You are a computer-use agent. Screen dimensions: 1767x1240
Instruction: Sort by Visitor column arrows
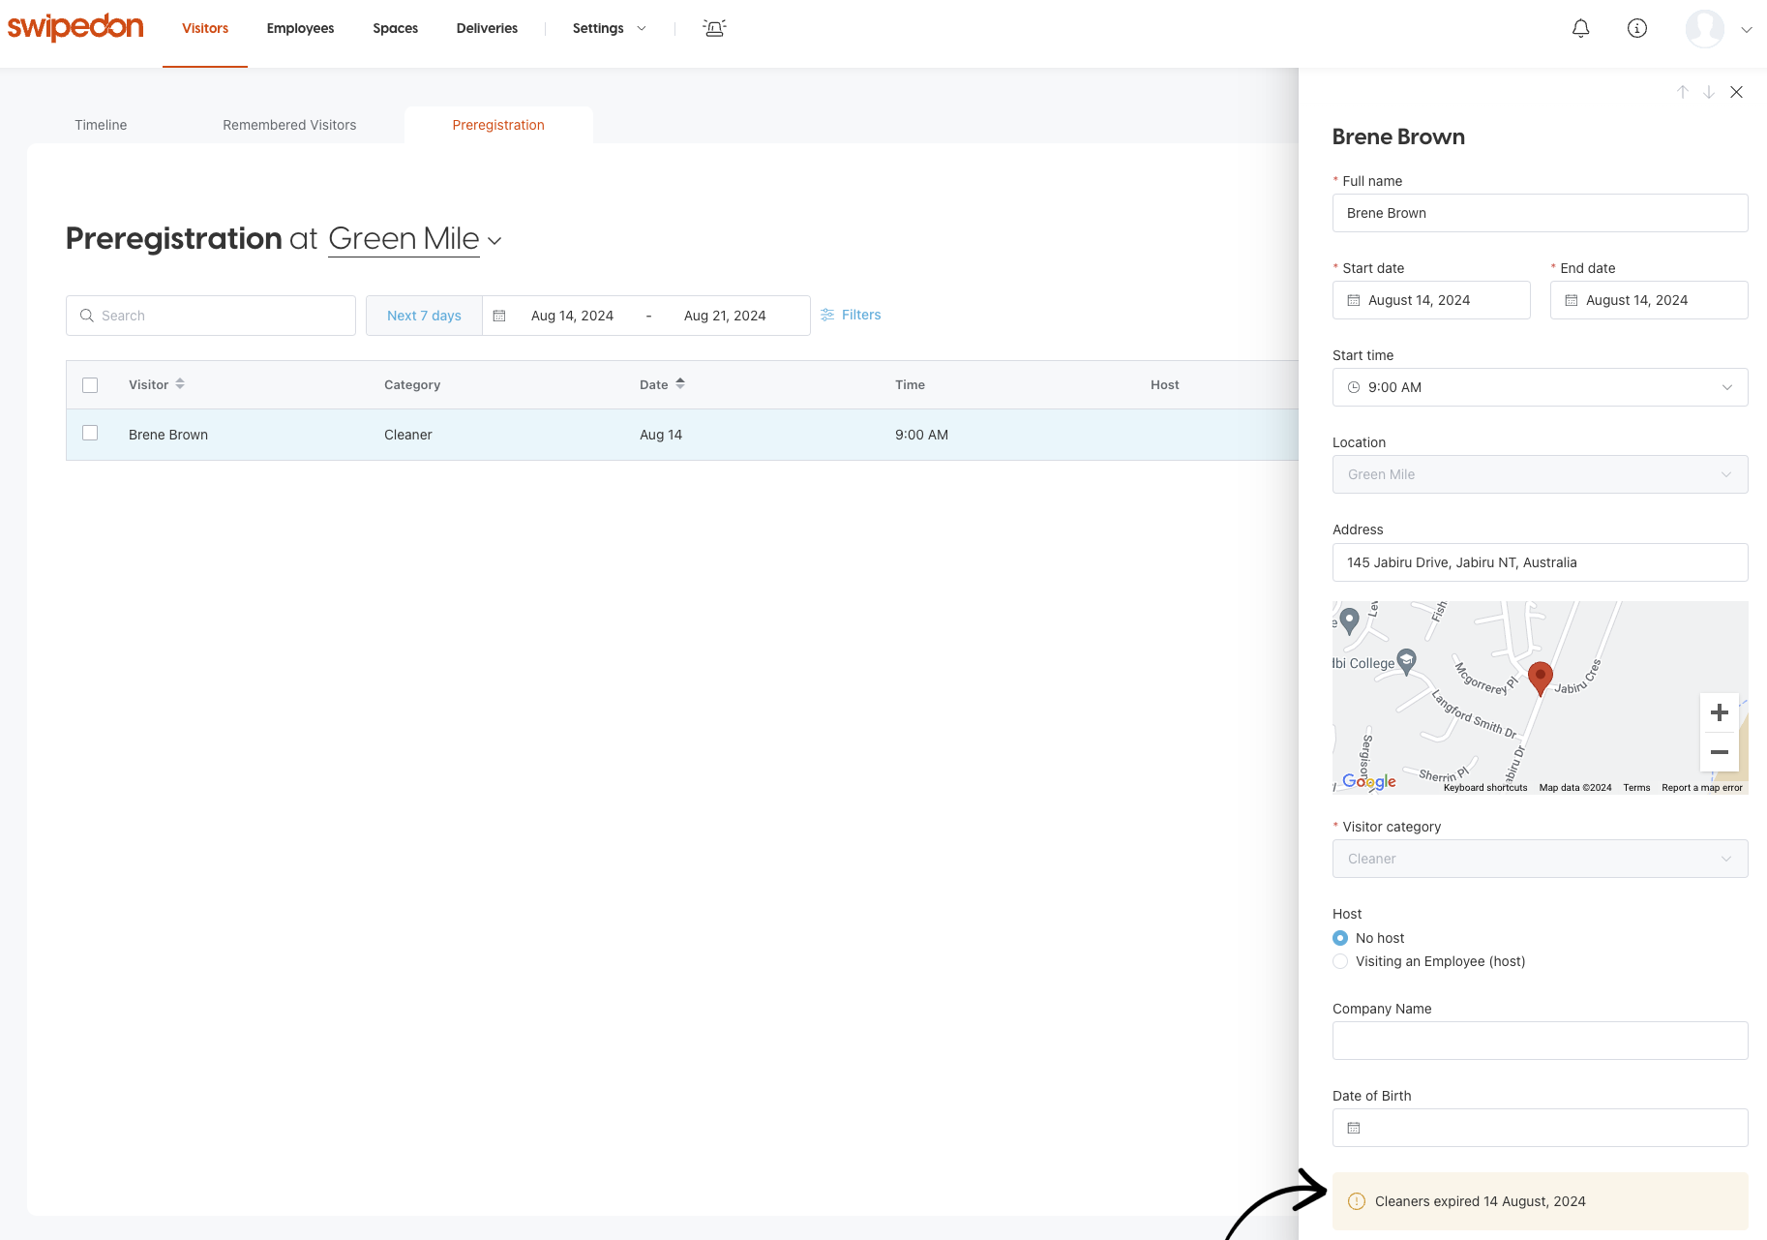pos(180,384)
